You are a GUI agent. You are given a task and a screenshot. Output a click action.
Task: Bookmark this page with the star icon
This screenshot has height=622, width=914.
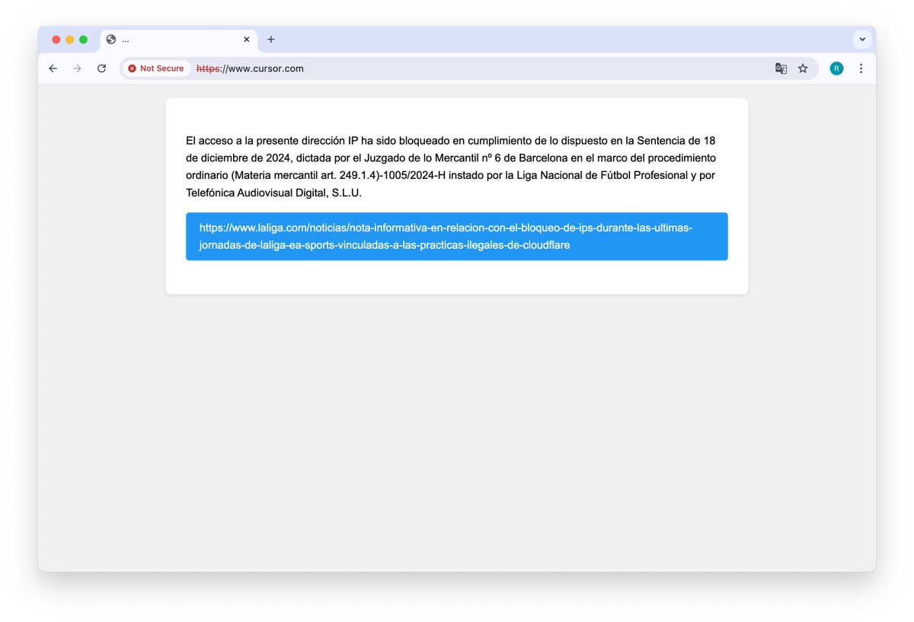[803, 69]
